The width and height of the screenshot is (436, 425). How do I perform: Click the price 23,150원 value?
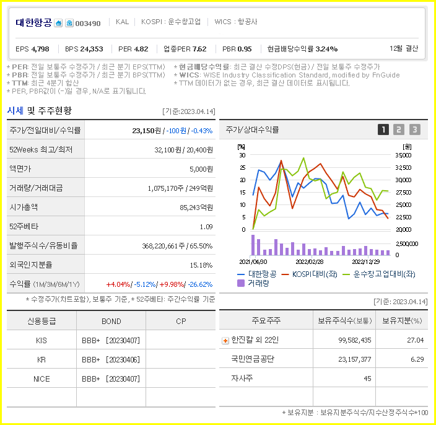(x=146, y=131)
